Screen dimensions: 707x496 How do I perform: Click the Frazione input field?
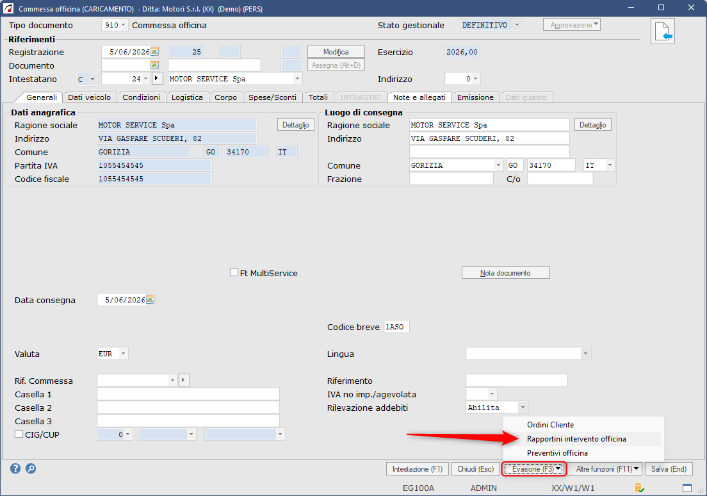[x=451, y=179]
